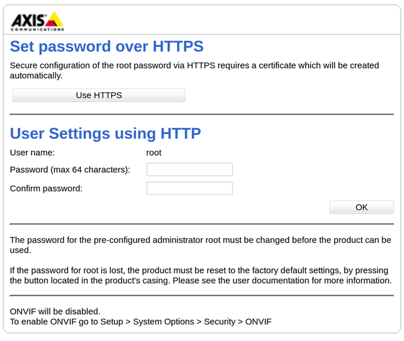Click the 'Password (max 64 characters):' label
This screenshot has height=341, width=404.
point(70,170)
